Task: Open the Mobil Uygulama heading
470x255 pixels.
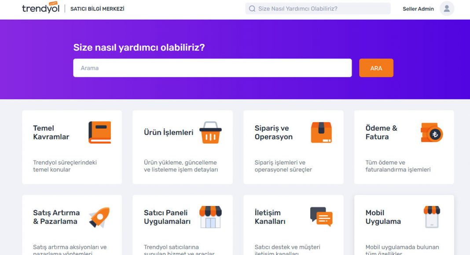Action: tap(383, 217)
